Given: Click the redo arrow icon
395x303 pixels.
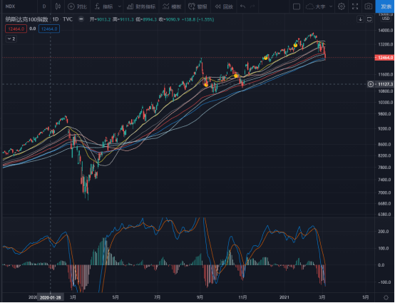Looking at the screenshot, I should pos(252,6).
